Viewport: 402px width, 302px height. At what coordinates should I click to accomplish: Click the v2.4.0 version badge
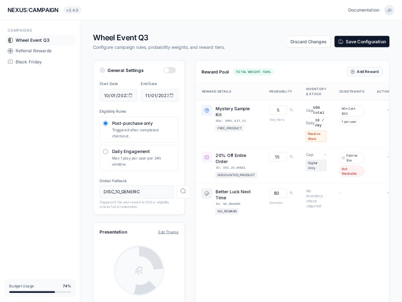(x=72, y=10)
